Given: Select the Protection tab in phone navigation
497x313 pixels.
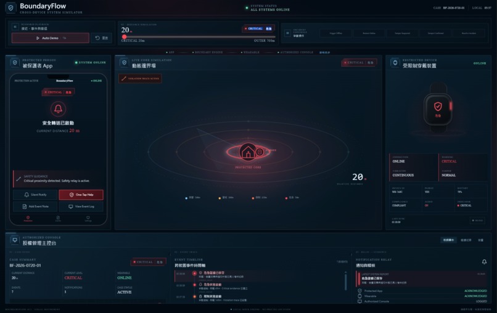Looking at the screenshot, I should point(28,219).
